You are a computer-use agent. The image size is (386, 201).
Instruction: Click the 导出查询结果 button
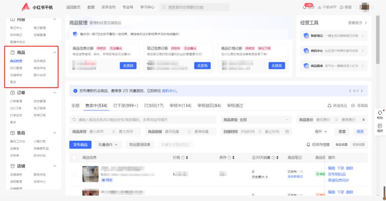click(x=140, y=145)
